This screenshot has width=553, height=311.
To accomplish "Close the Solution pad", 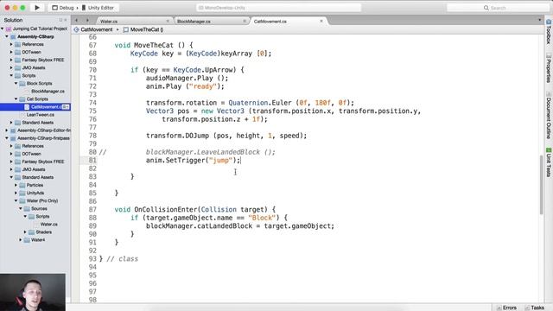I will click(66, 20).
